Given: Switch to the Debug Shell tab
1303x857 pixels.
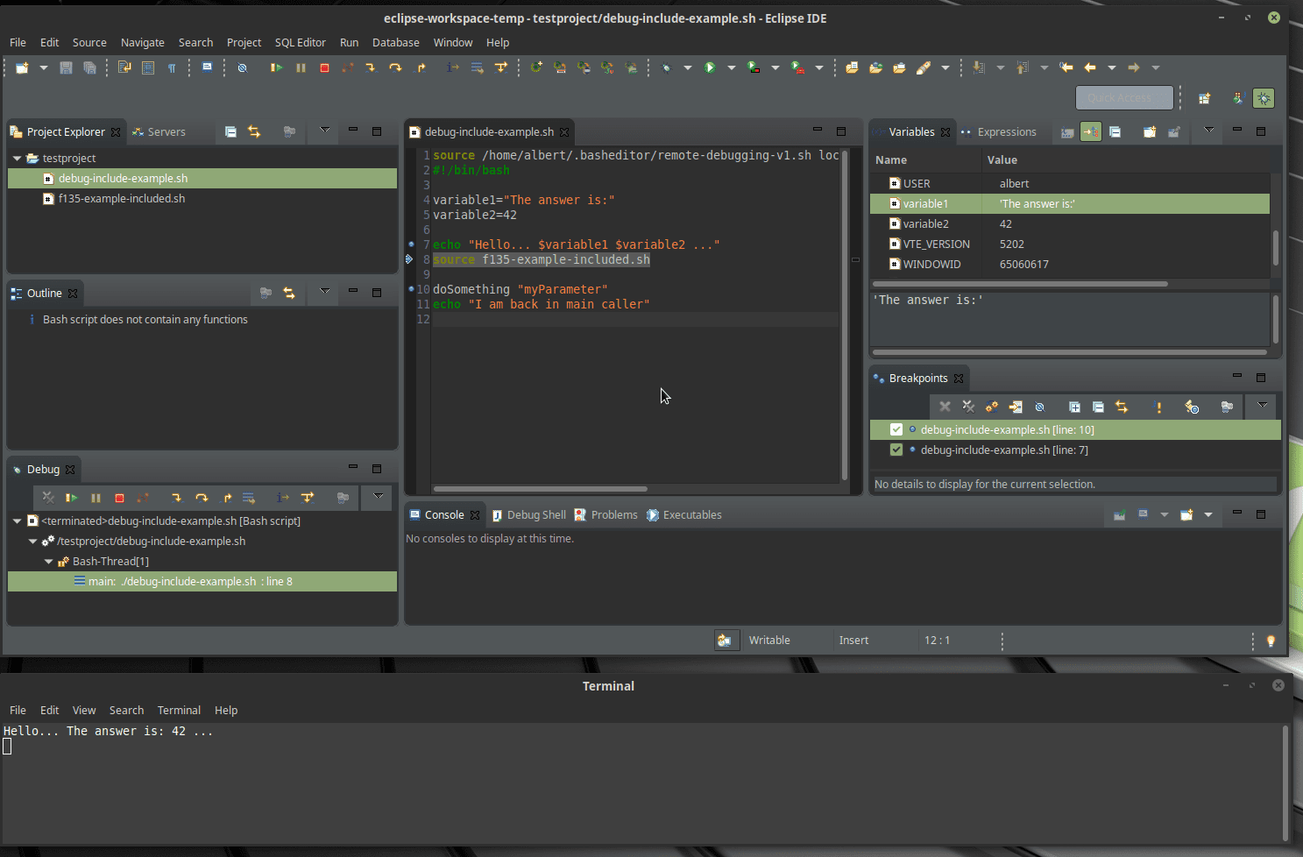Looking at the screenshot, I should click(x=536, y=514).
